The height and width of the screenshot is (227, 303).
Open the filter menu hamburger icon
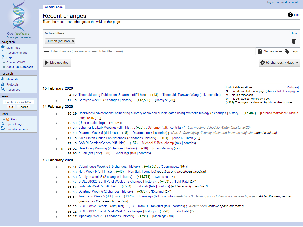tap(47, 51)
